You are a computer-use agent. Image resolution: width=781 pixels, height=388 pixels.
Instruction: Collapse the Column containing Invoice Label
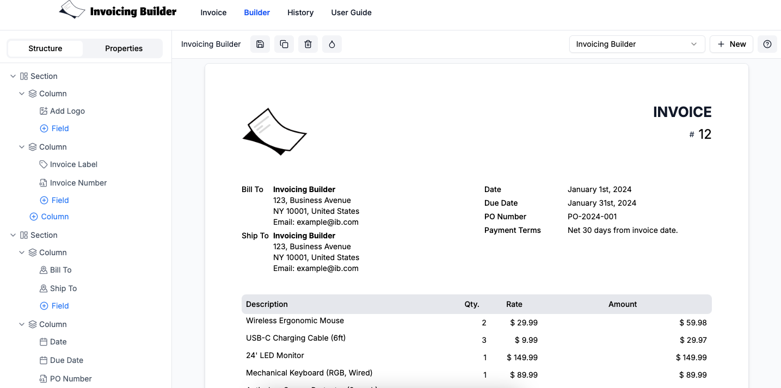point(22,147)
